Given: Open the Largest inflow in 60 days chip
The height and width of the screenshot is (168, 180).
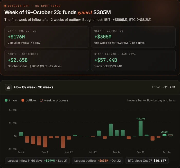Looking at the screenshot, I should tap(37, 161).
